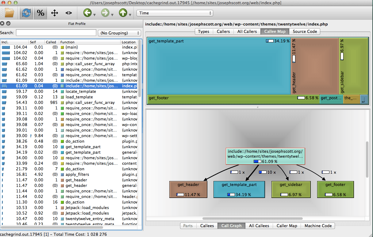373x237 pixels.
Task: Click the Search input field
Action: pyautogui.click(x=56, y=33)
